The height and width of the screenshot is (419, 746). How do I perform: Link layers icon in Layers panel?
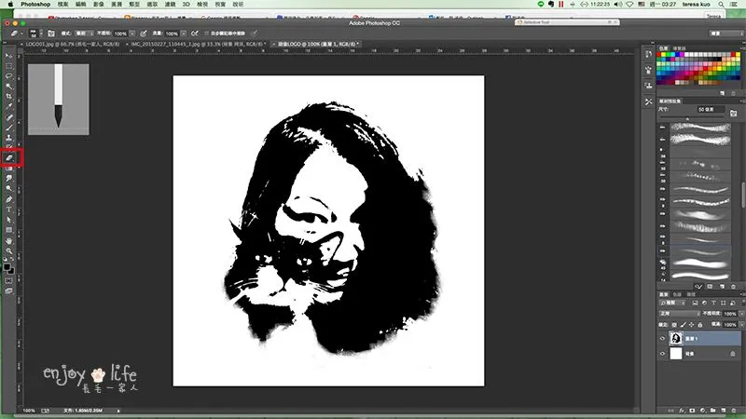pyautogui.click(x=670, y=410)
